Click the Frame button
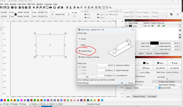183x107 pixels. click(x=146, y=68)
